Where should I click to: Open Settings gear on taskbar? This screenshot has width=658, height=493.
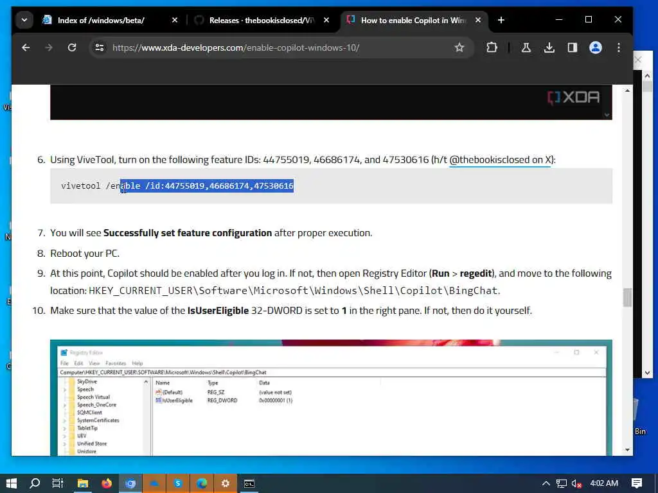point(226,483)
